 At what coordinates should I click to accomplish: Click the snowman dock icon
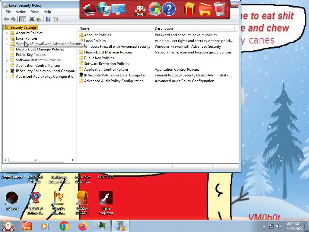140,9
